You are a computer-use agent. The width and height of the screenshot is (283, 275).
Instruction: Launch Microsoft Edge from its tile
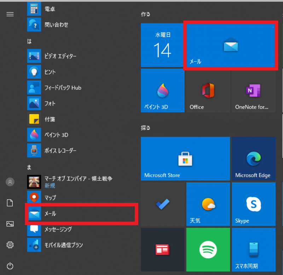(253, 159)
